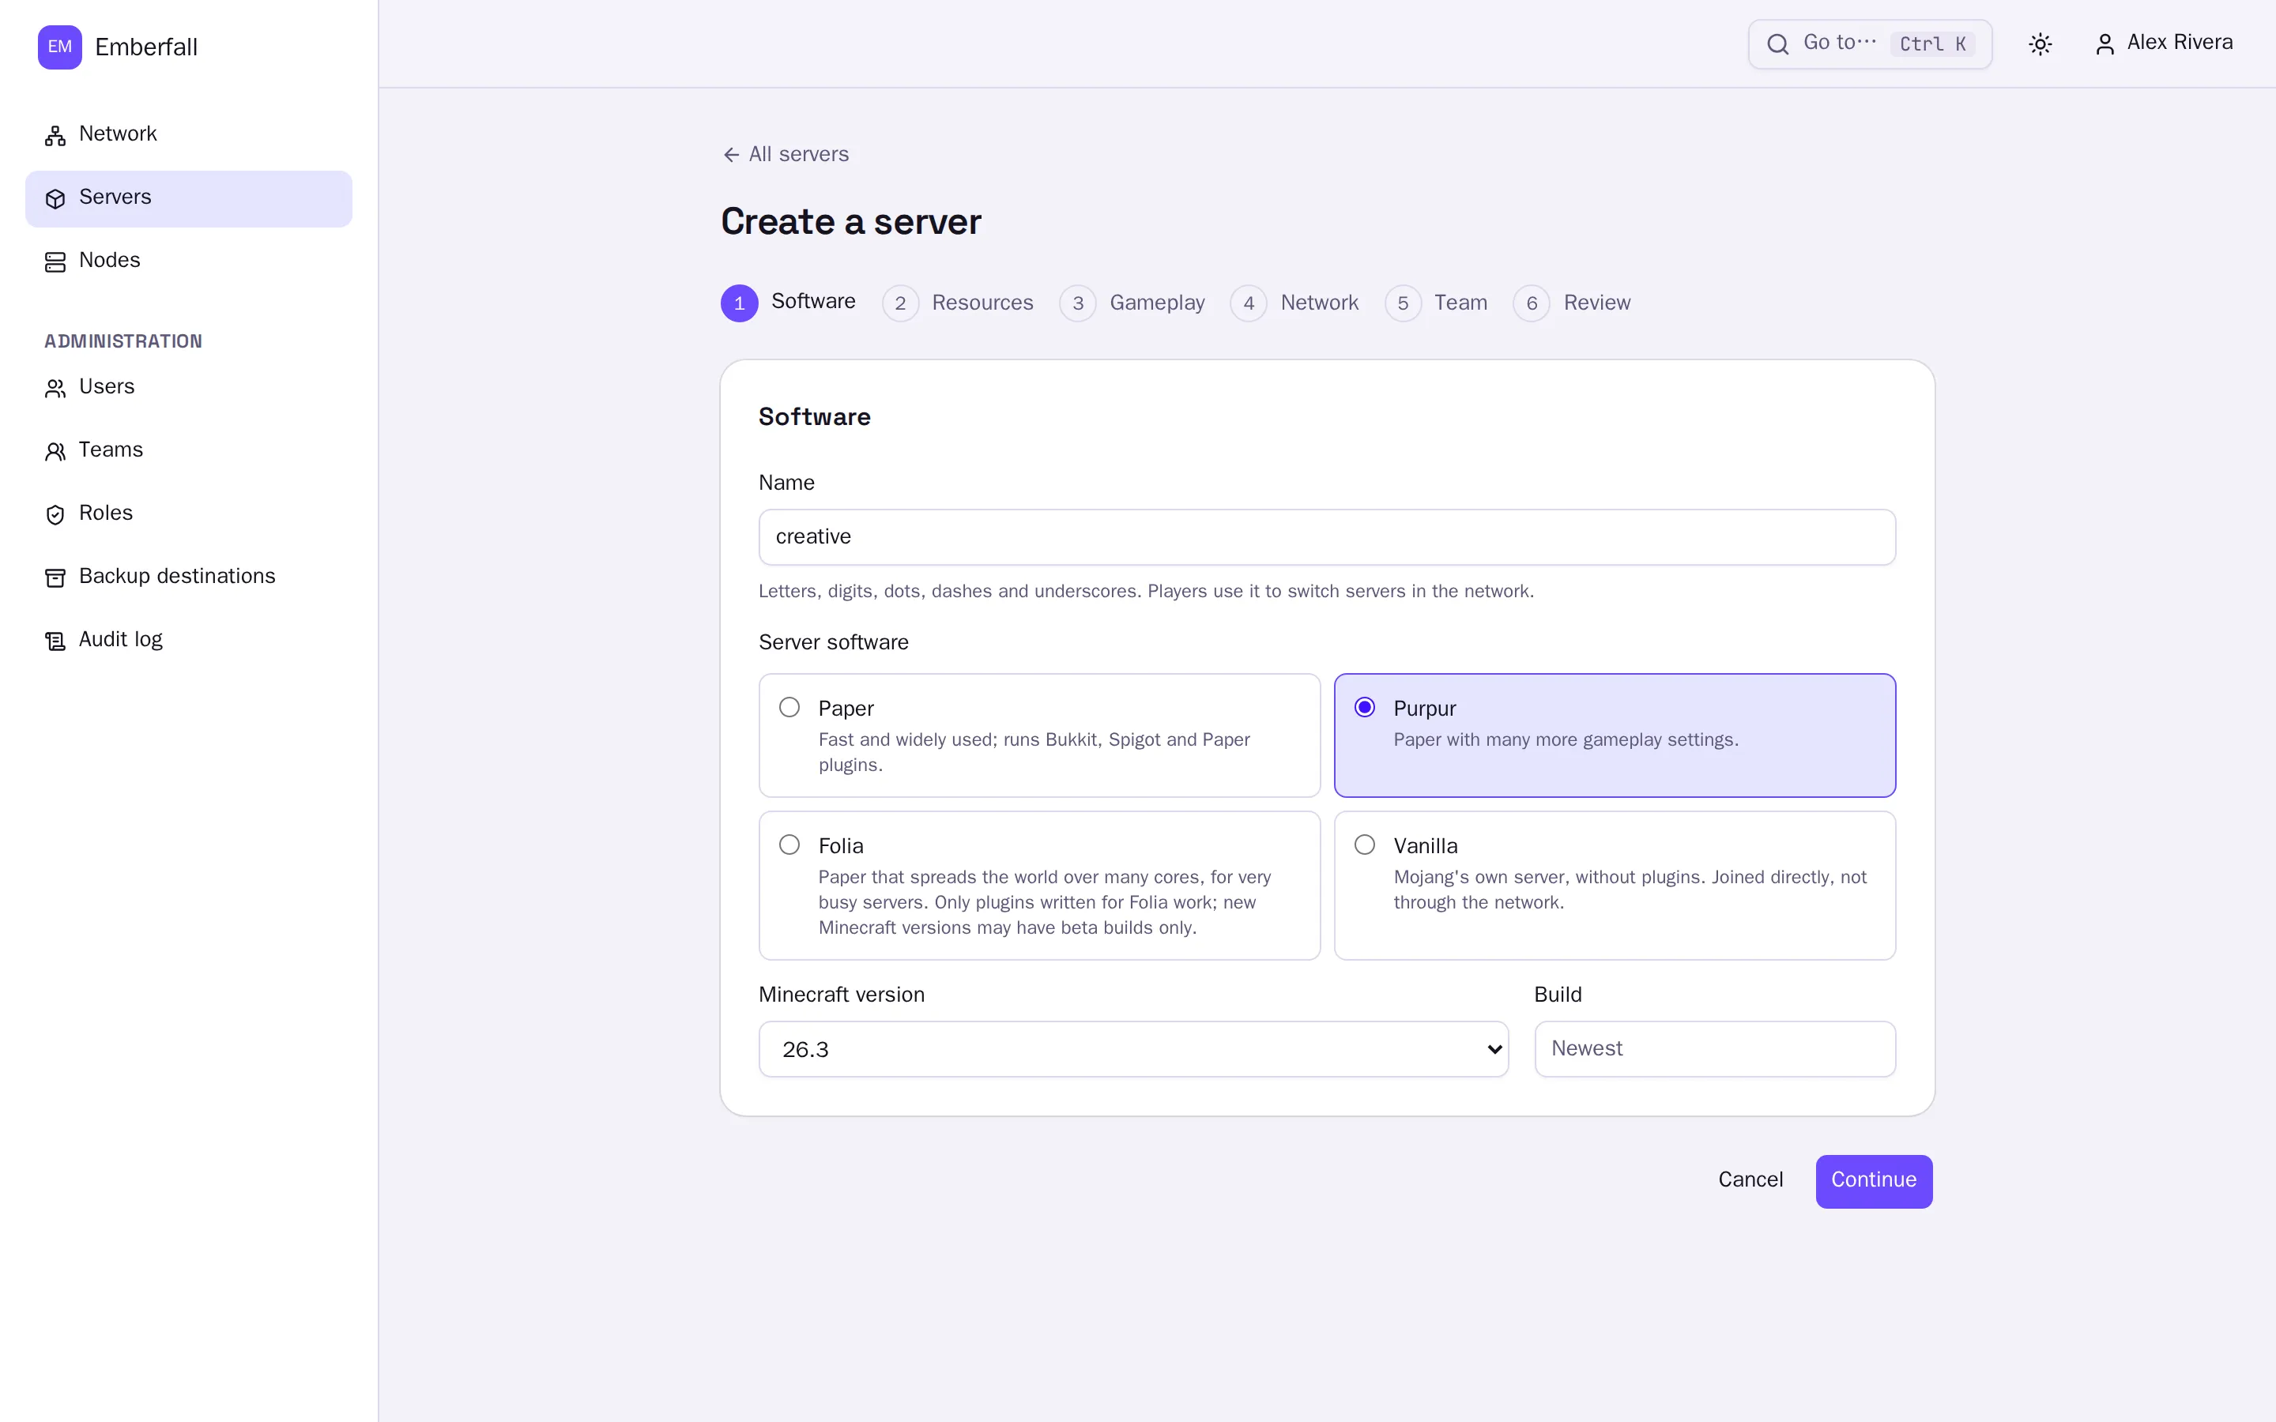Select the Folia radio button
This screenshot has width=2276, height=1422.
(x=789, y=845)
